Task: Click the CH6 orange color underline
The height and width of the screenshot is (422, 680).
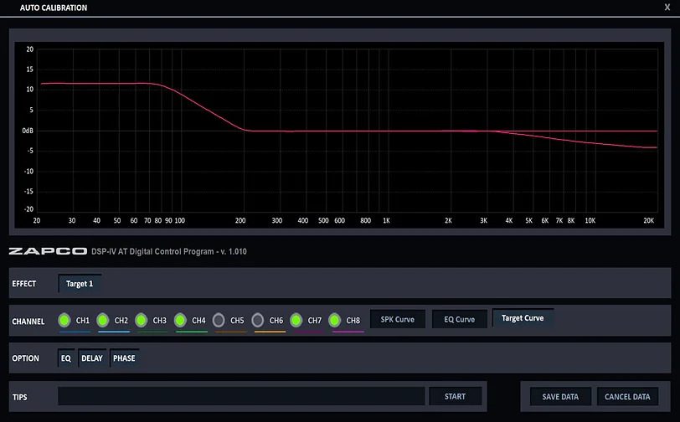Action: tap(270, 332)
